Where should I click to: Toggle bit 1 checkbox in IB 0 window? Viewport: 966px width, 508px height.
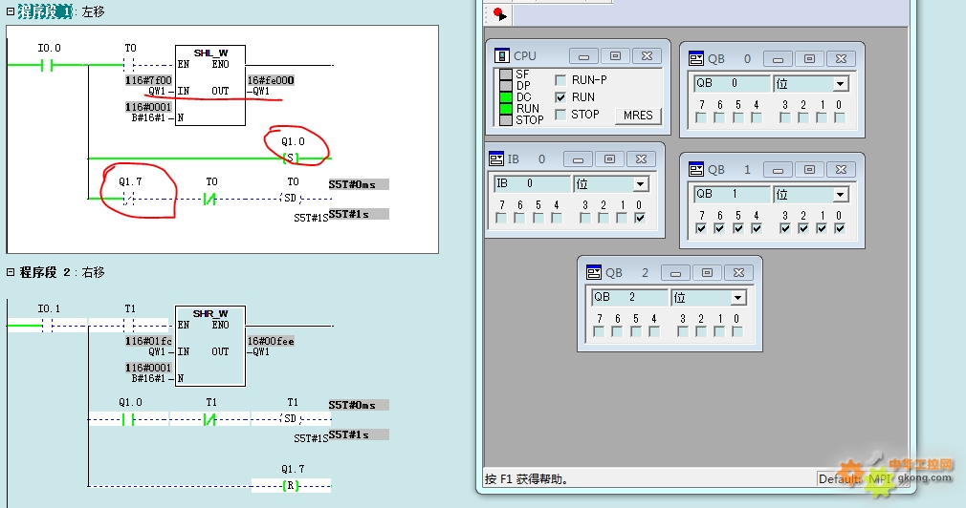coord(622,218)
